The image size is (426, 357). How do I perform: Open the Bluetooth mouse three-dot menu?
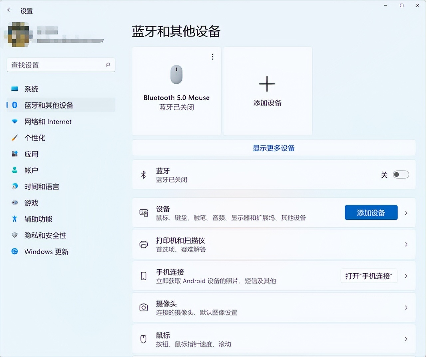point(212,57)
